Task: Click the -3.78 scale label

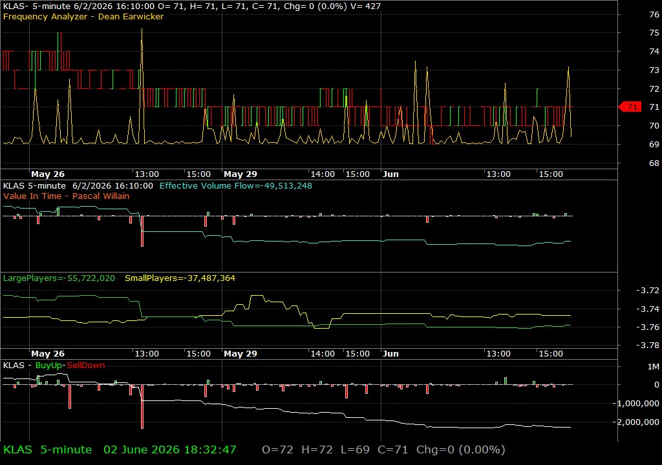Action: point(648,345)
